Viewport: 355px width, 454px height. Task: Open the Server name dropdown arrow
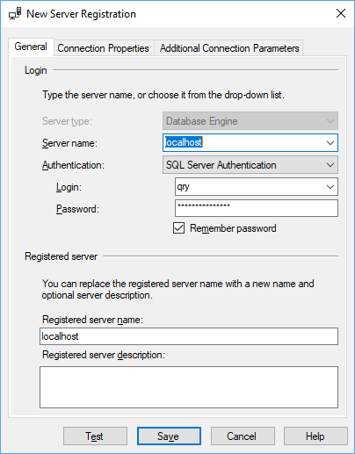pyautogui.click(x=330, y=143)
